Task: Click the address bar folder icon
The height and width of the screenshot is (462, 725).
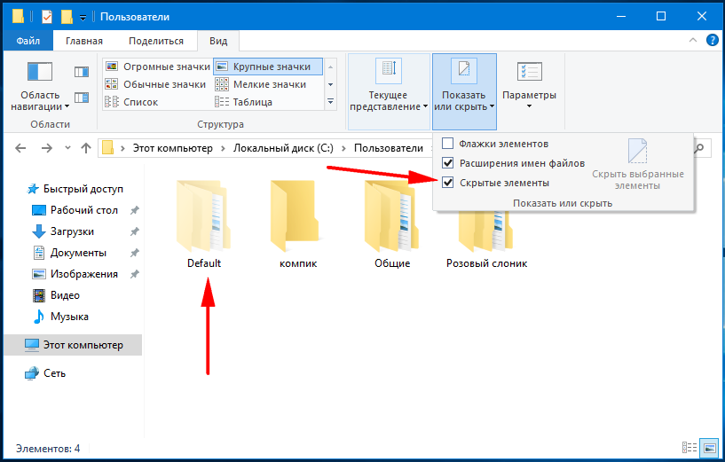Action: pyautogui.click(x=107, y=148)
